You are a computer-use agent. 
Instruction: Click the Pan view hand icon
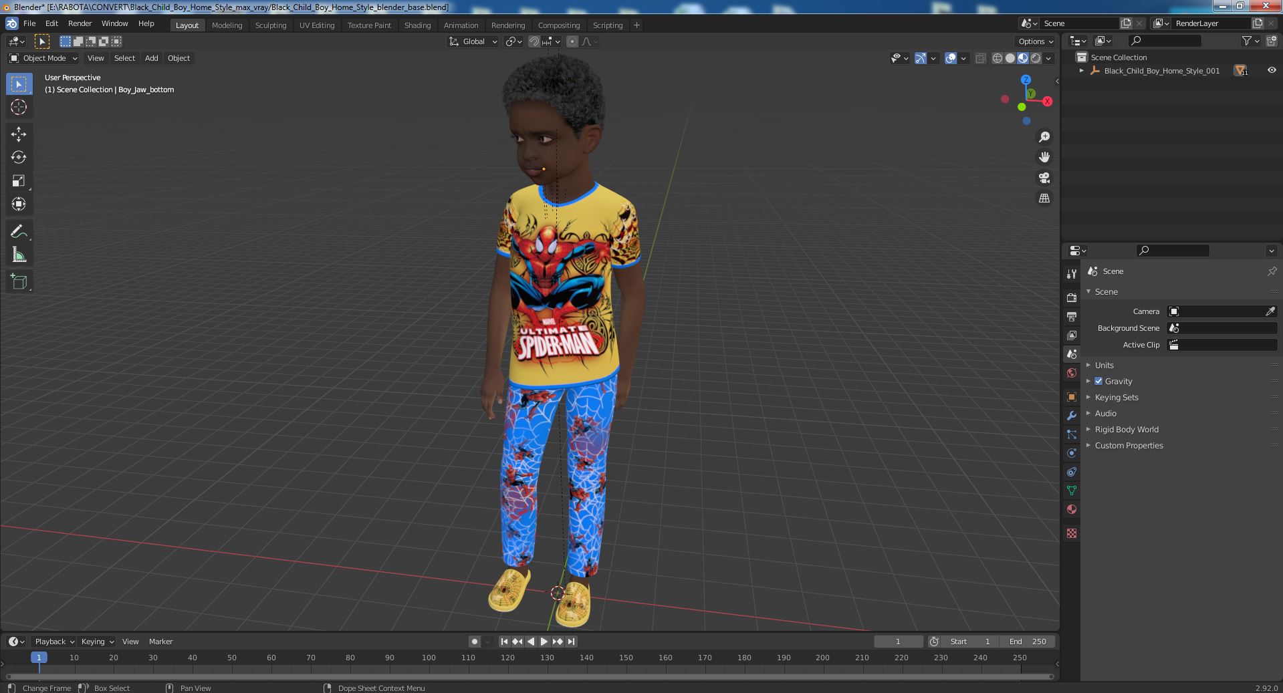click(x=1044, y=157)
